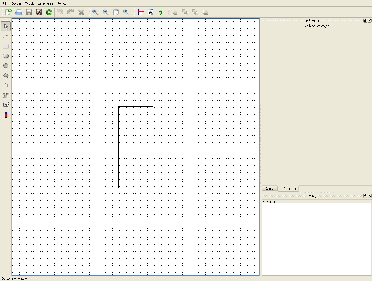Screen dimensions: 372x281
Task: Select the 'Bez zmian' undo history entry
Action: coord(270,202)
